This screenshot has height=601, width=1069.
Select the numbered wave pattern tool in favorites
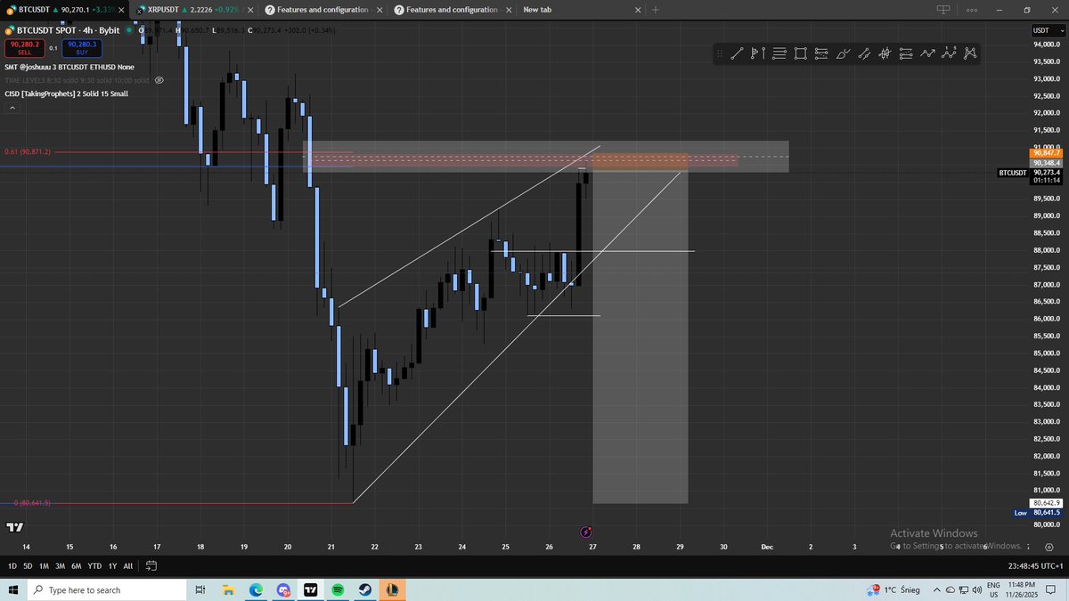pyautogui.click(x=948, y=53)
